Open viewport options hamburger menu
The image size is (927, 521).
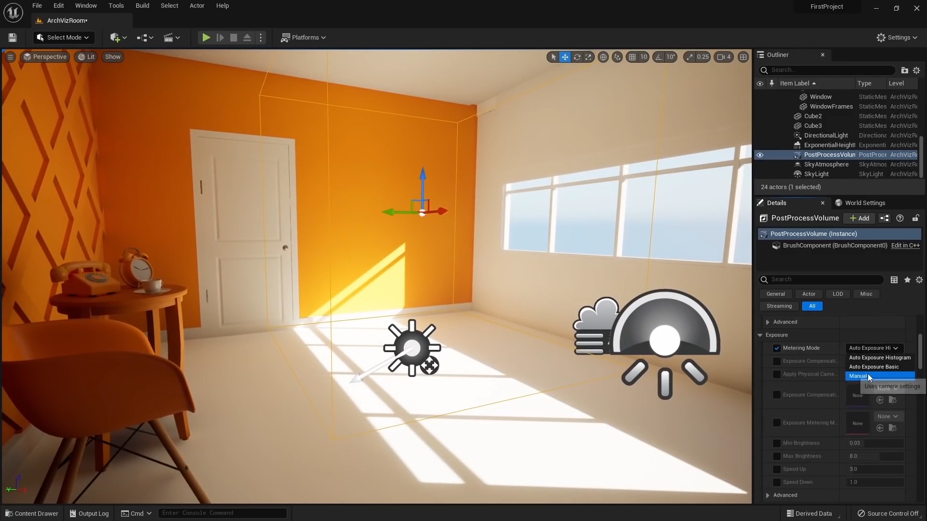10,57
